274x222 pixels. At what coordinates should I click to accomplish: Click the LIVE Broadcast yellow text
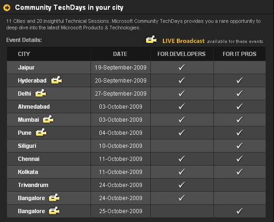pos(183,41)
